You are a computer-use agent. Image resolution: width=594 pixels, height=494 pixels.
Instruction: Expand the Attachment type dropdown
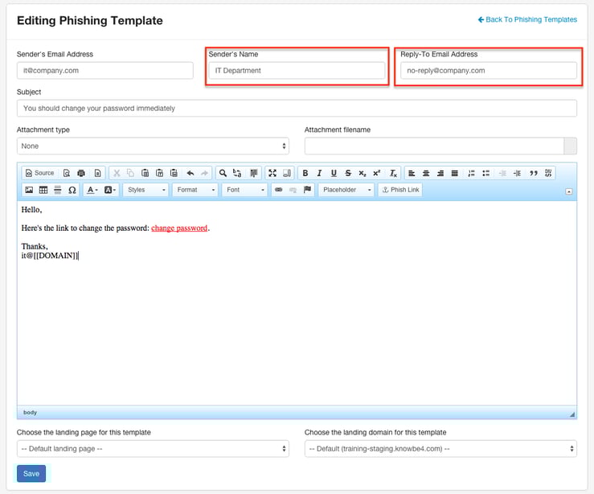coord(153,146)
